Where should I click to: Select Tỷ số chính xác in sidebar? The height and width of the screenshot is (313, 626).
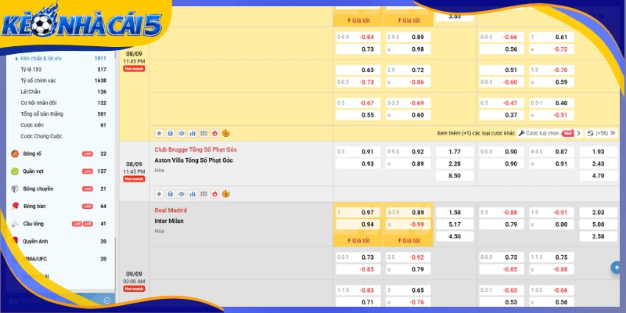tap(38, 81)
